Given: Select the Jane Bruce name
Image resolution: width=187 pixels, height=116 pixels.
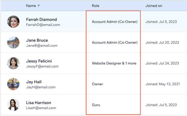Looking at the screenshot, I should 37,40.
